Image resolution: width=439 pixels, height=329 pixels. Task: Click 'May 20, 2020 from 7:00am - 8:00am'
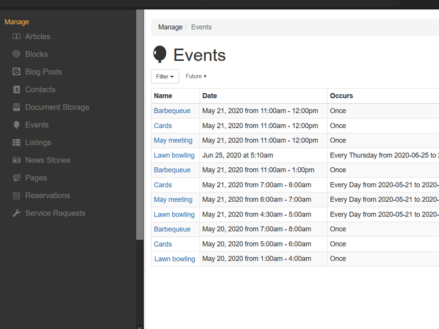pos(257,229)
